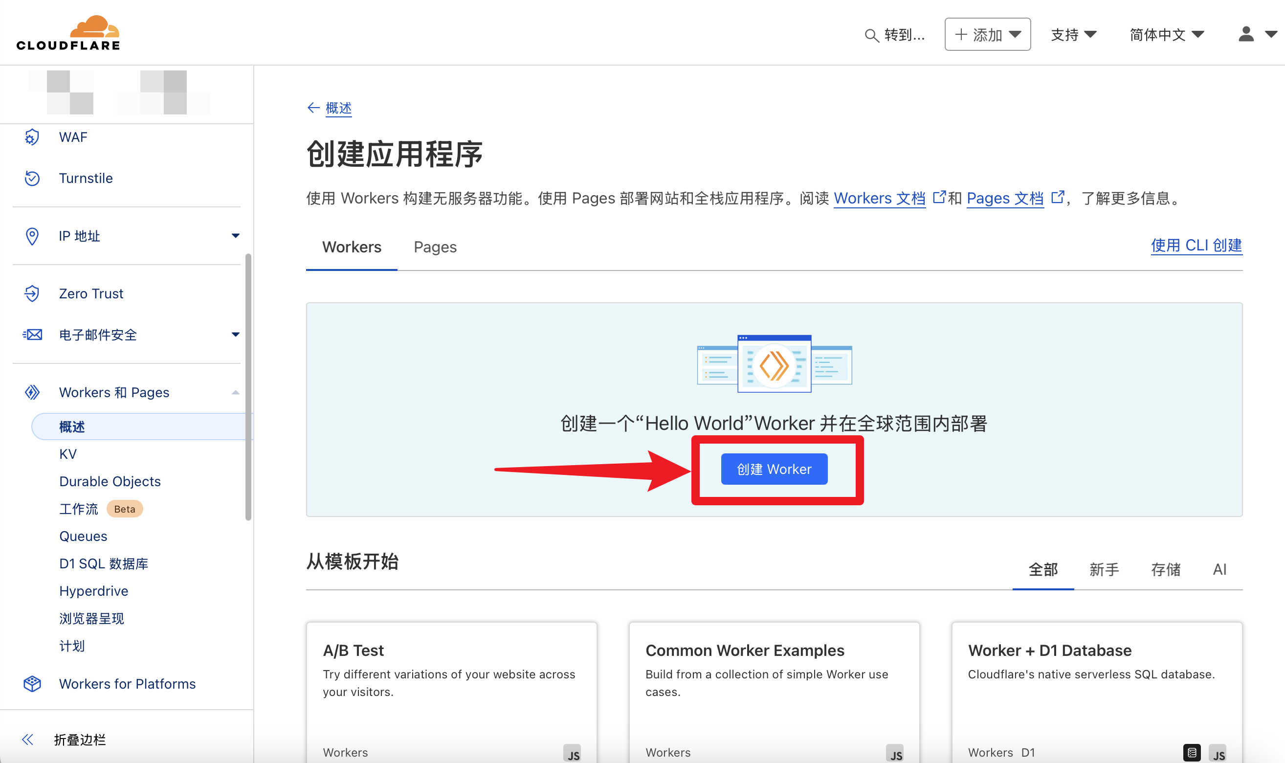Click the IP 地址 location pin icon
This screenshot has width=1285, height=763.
[32, 236]
